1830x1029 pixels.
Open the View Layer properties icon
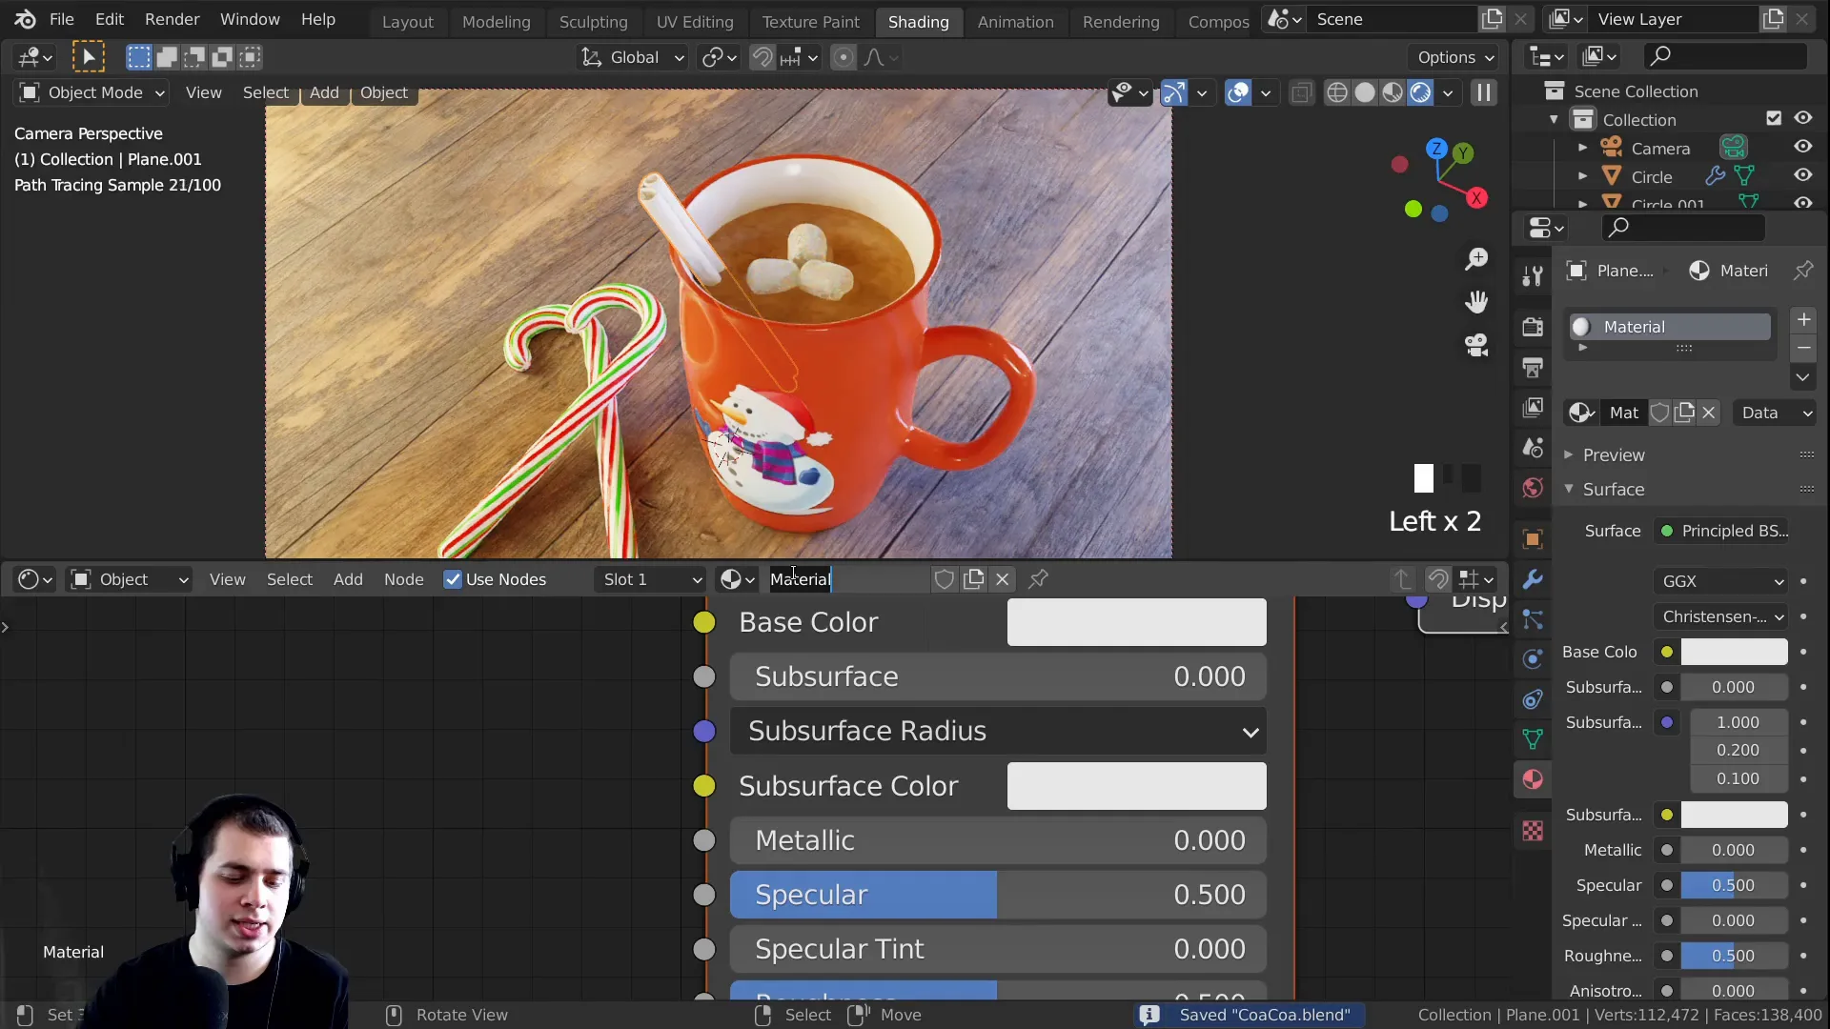point(1533,408)
